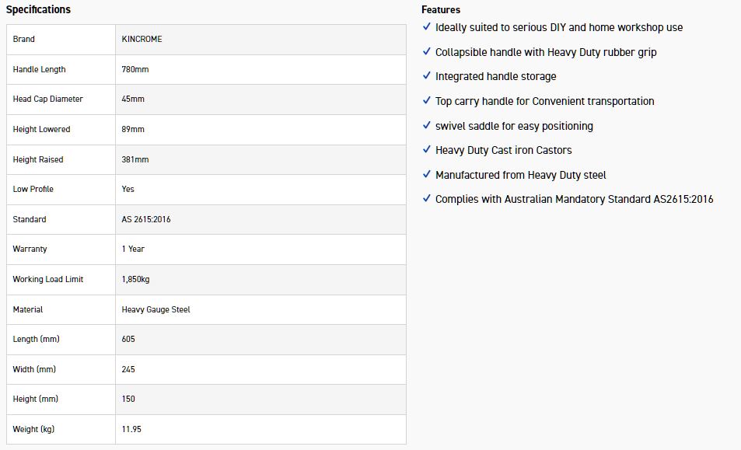The image size is (741, 450).
Task: Click the 'Warranty' row label
Action: click(30, 249)
